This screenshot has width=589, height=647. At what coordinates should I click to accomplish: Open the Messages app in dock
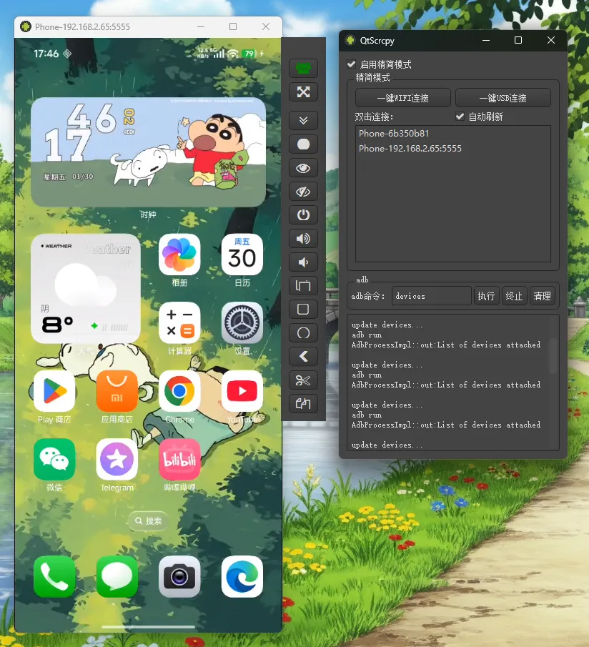[117, 576]
